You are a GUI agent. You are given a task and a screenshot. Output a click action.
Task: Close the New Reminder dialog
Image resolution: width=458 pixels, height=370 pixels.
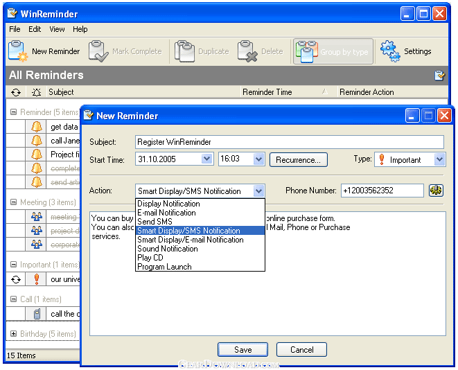444,116
